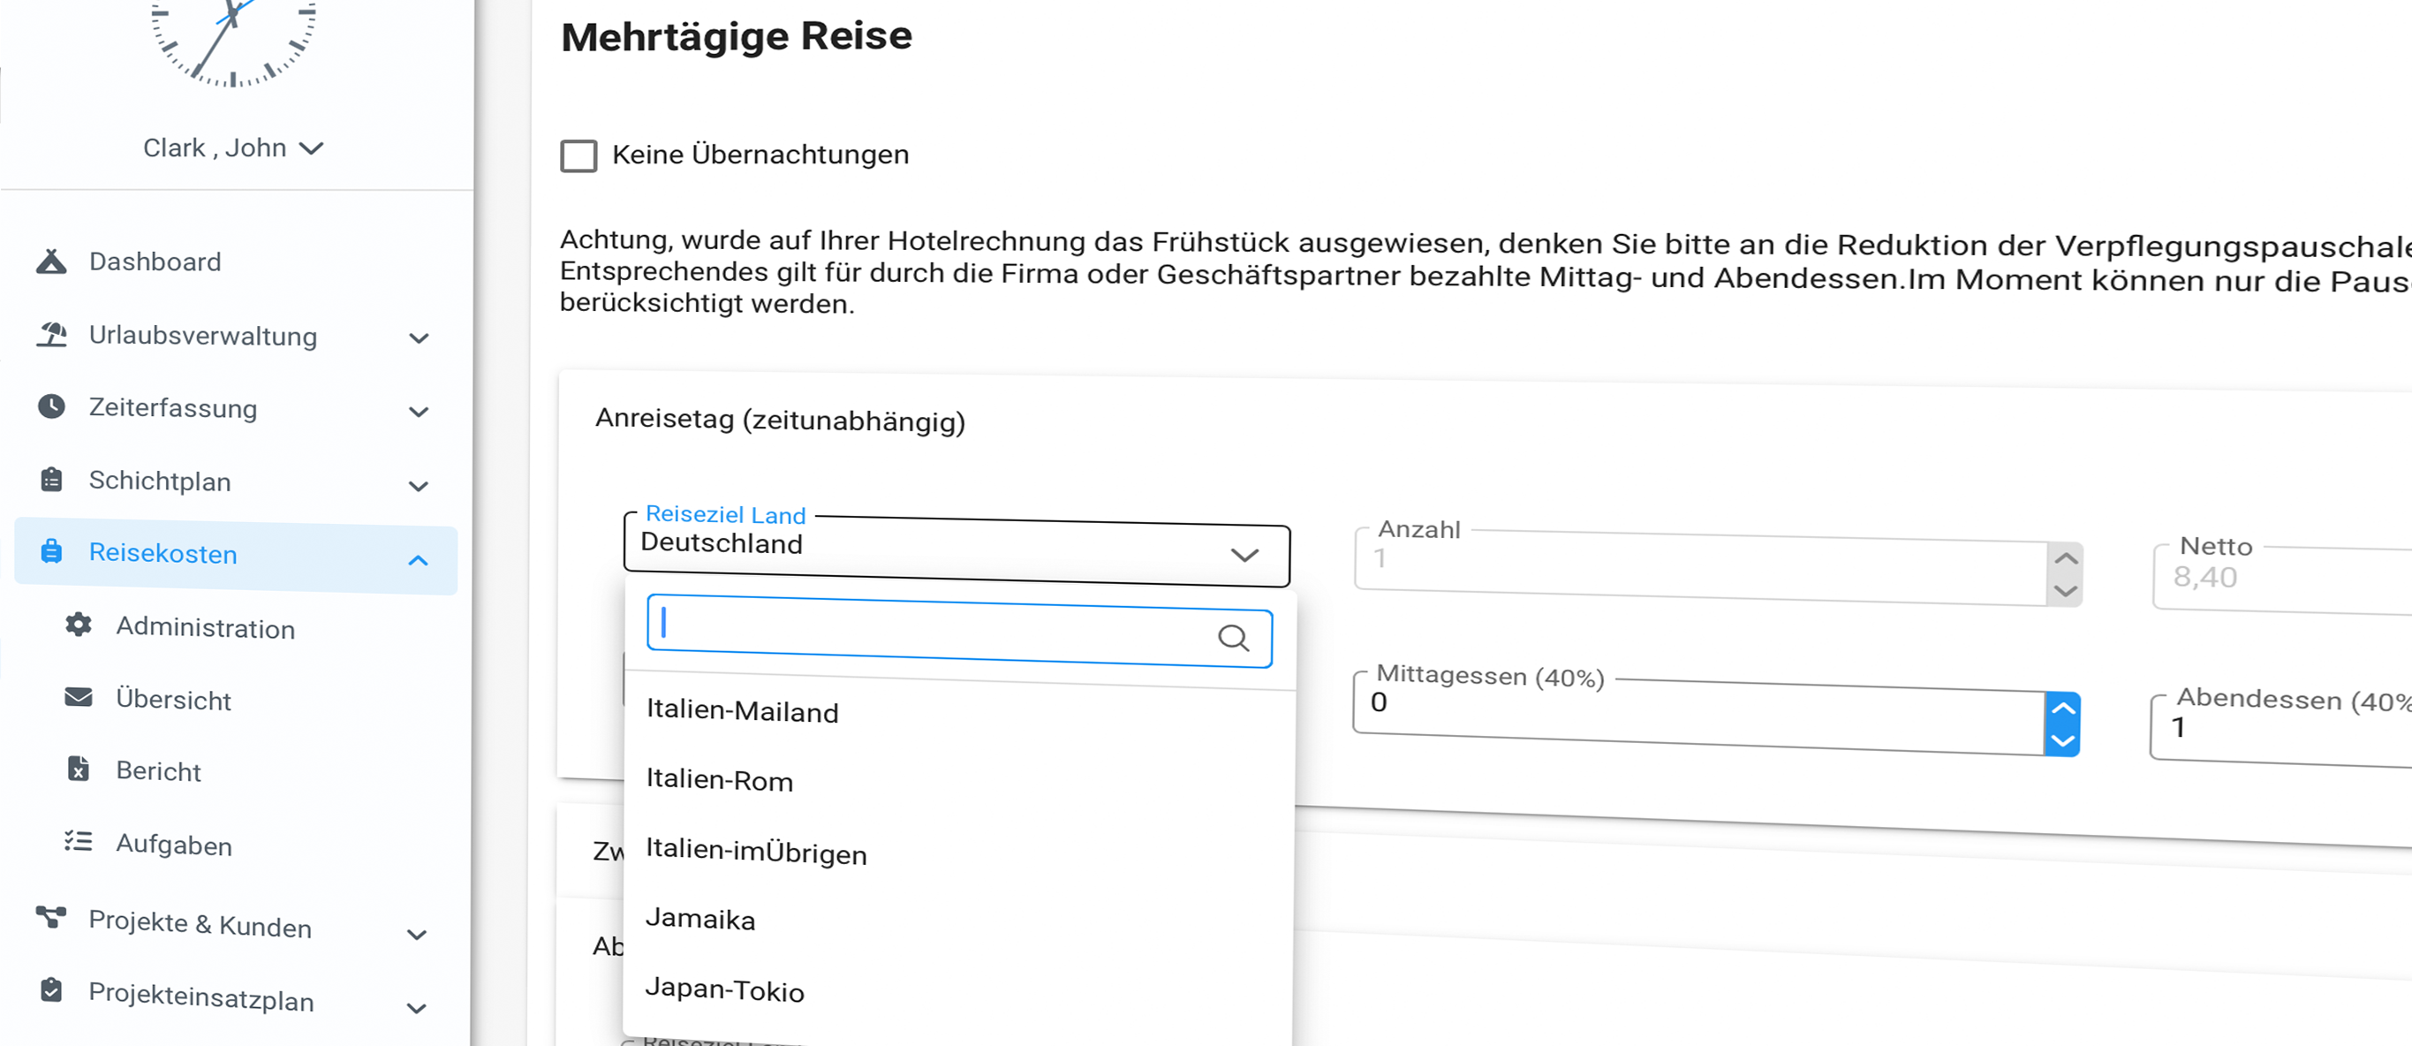
Task: Collapse the Reisekosten menu section
Action: coord(419,560)
